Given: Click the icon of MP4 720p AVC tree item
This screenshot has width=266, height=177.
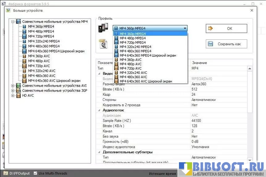Looking at the screenshot, I should click(24, 66).
